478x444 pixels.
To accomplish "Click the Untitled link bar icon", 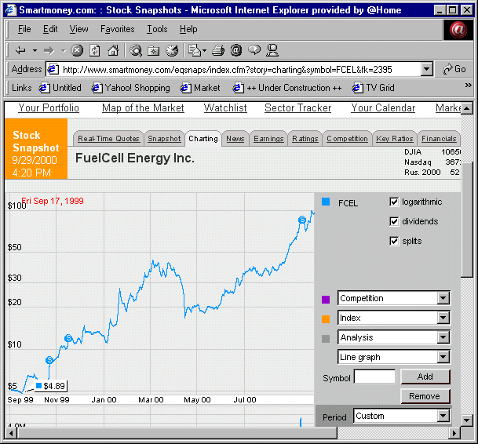I will pyautogui.click(x=44, y=88).
